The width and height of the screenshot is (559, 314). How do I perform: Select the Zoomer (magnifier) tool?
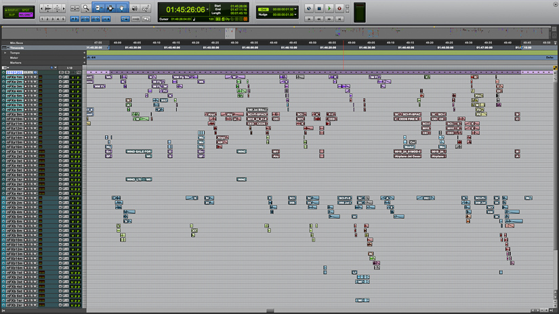[x=86, y=8]
